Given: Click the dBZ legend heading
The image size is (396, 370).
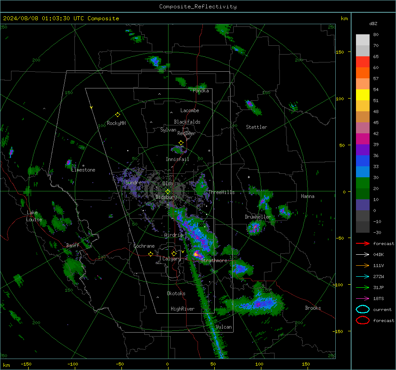Looking at the screenshot, I should pyautogui.click(x=373, y=24).
